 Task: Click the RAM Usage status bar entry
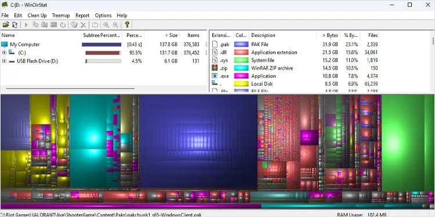click(x=362, y=215)
